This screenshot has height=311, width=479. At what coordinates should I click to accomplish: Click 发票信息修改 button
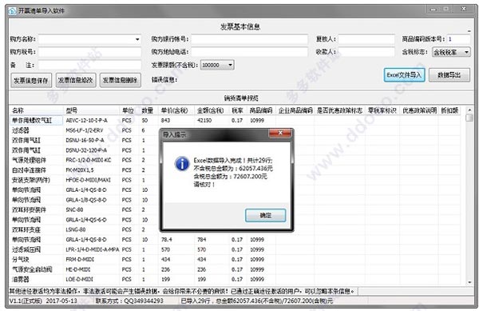[76, 81]
